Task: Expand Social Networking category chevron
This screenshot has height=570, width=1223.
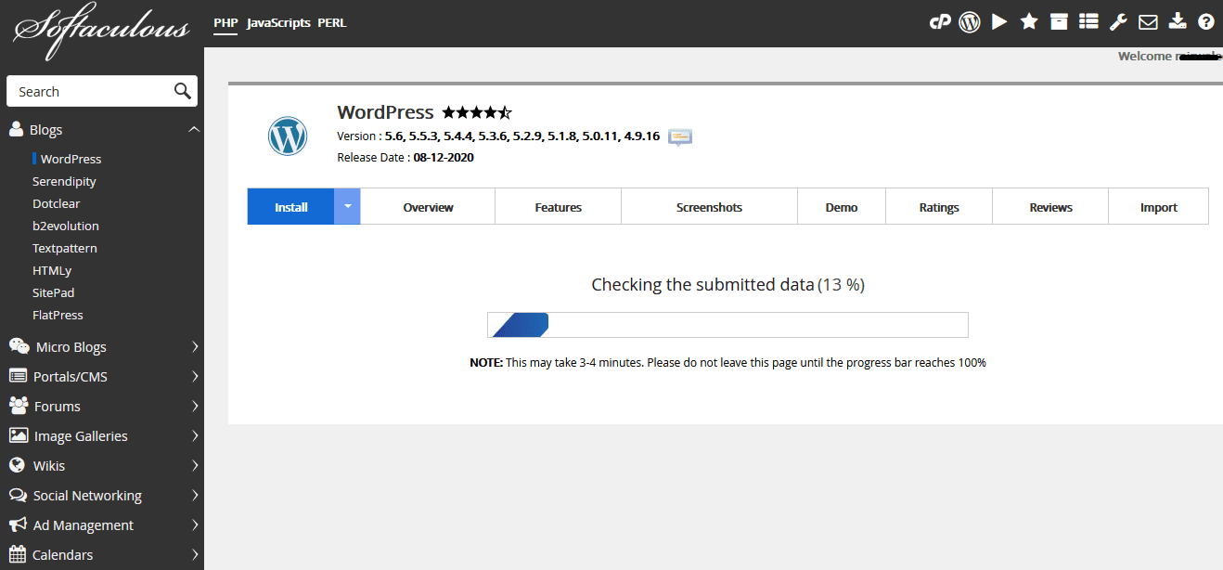Action: (195, 495)
